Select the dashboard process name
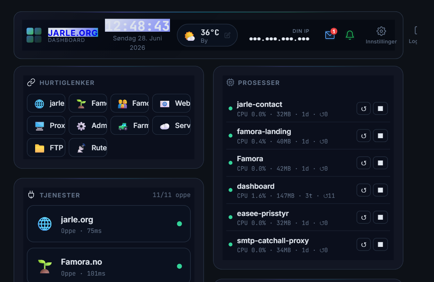Screen dimensions: 434x282 (255, 186)
